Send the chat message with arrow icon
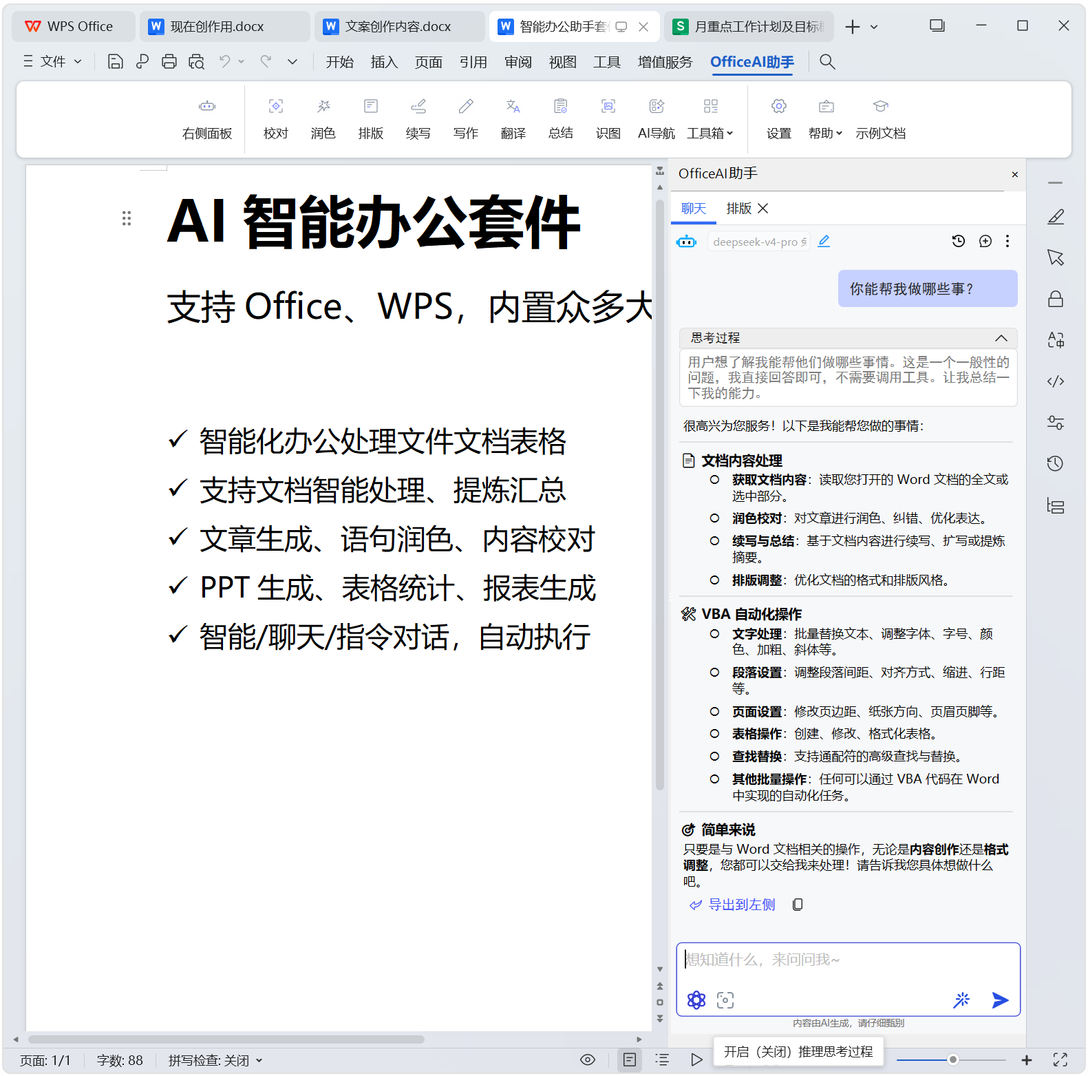This screenshot has height=1076, width=1088. [1001, 1000]
